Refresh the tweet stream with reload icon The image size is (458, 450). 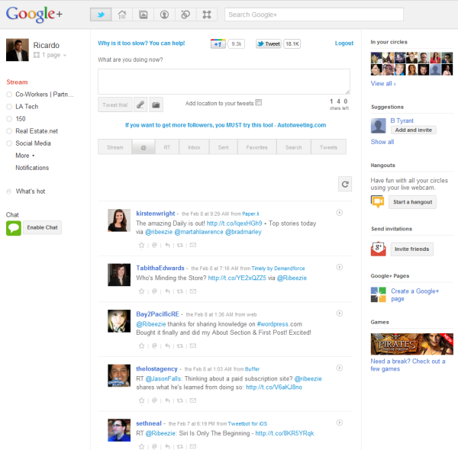coord(345,184)
